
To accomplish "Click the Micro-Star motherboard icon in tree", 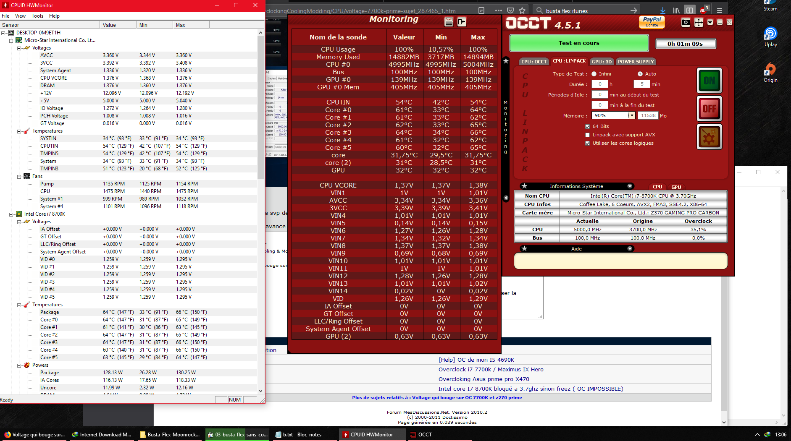I will tap(19, 40).
